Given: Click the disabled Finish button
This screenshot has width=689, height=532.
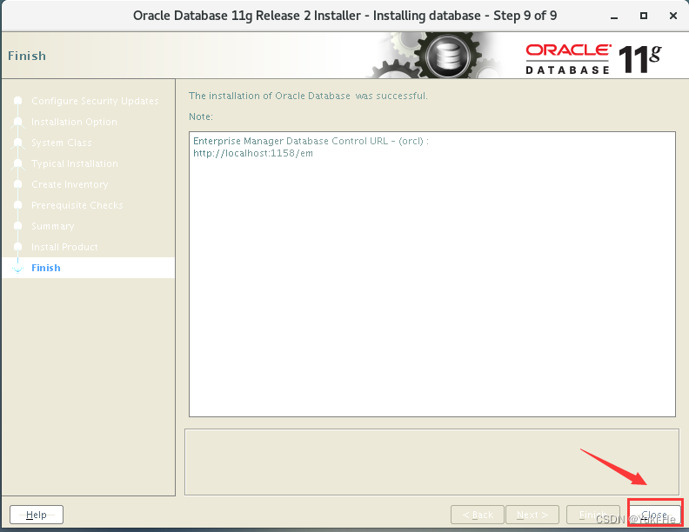Looking at the screenshot, I should [593, 515].
